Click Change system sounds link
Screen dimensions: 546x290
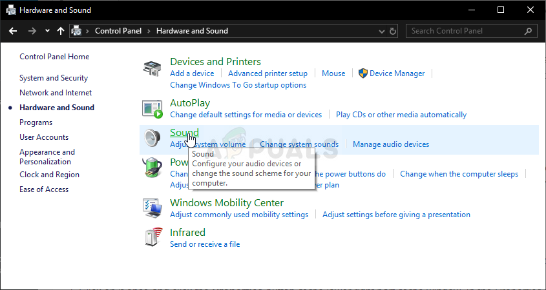tap(299, 144)
